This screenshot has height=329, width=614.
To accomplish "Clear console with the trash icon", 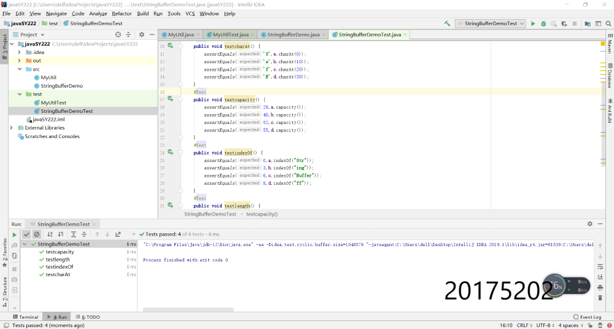I will pos(600,298).
